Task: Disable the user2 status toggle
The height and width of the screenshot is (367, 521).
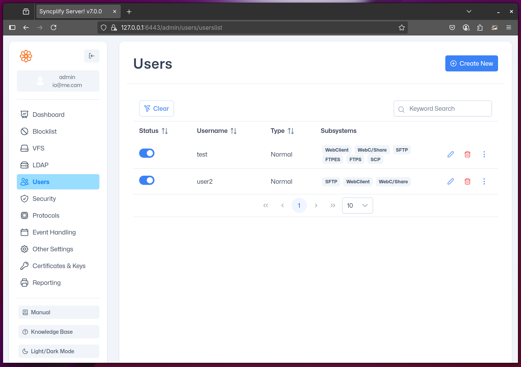Action: [x=147, y=180]
